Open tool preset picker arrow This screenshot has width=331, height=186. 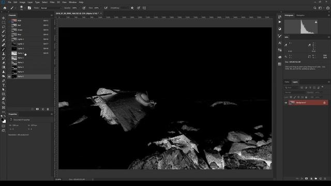pyautogui.click(x=16, y=8)
